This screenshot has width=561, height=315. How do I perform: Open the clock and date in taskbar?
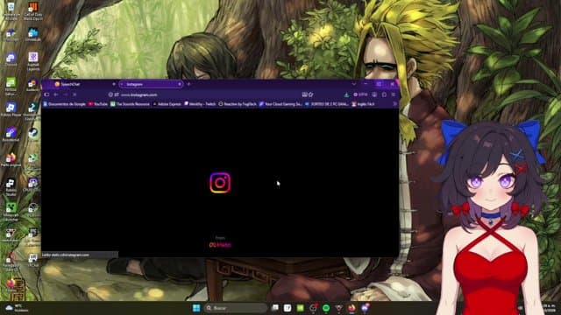tap(550, 308)
